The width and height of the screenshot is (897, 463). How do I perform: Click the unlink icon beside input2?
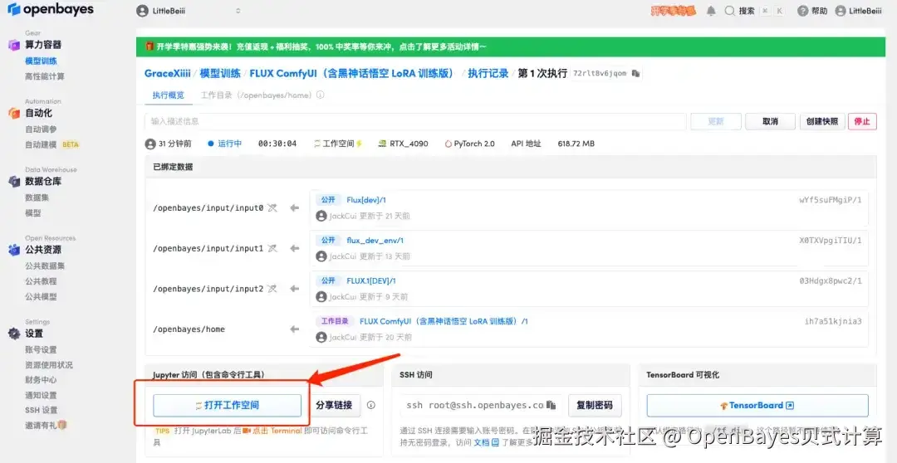pyautogui.click(x=272, y=289)
